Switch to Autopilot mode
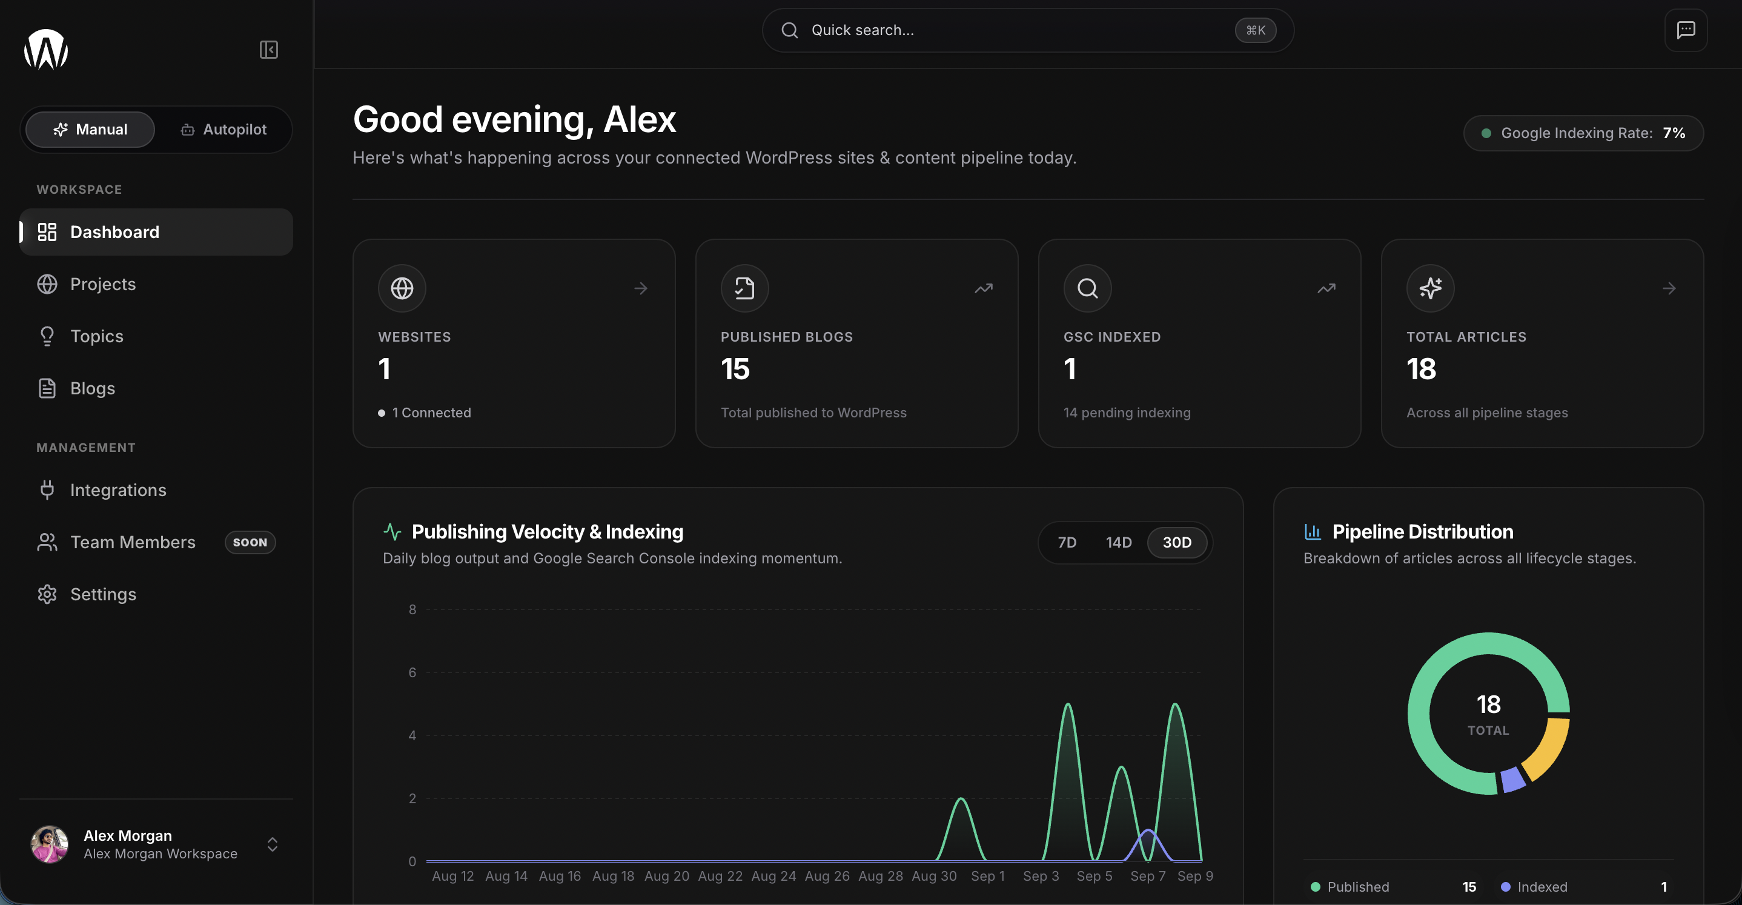 pyautogui.click(x=223, y=129)
